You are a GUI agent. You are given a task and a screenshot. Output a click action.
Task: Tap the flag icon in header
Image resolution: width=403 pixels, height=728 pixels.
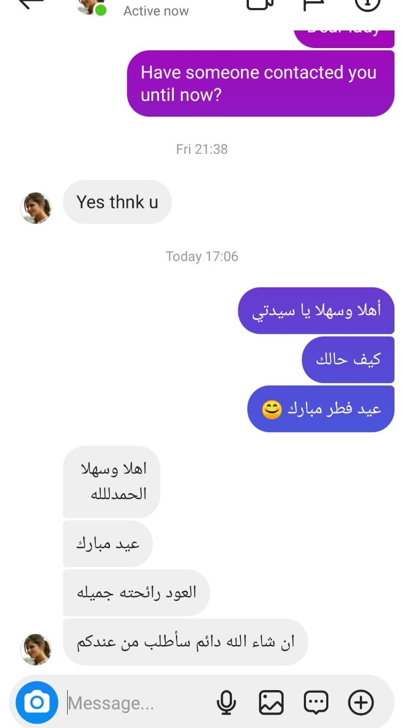pos(315,4)
